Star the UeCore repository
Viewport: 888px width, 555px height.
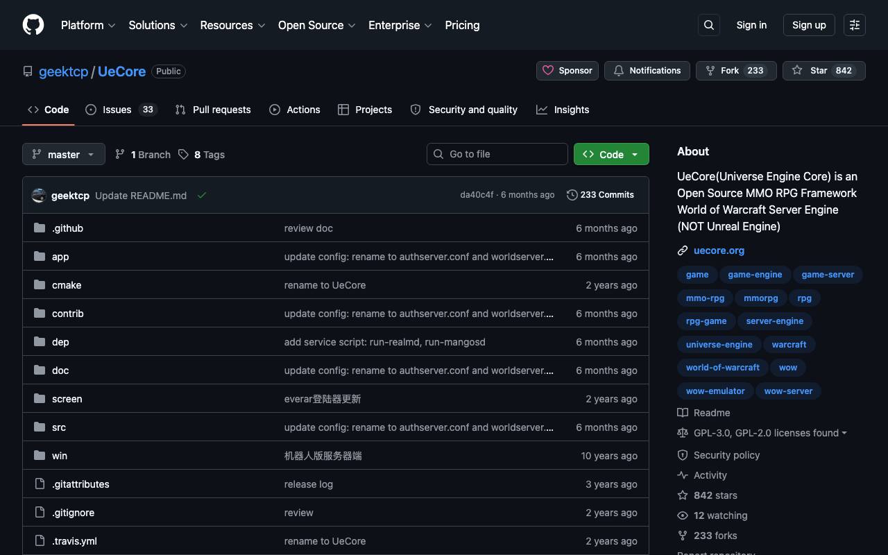pos(824,71)
